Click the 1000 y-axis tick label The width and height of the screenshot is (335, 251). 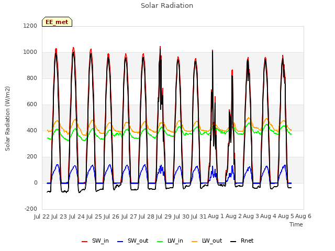click(30, 52)
